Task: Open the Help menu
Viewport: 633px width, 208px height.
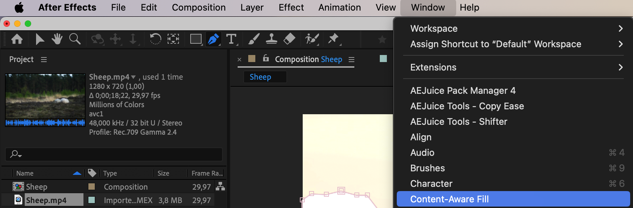Action: coord(469,7)
